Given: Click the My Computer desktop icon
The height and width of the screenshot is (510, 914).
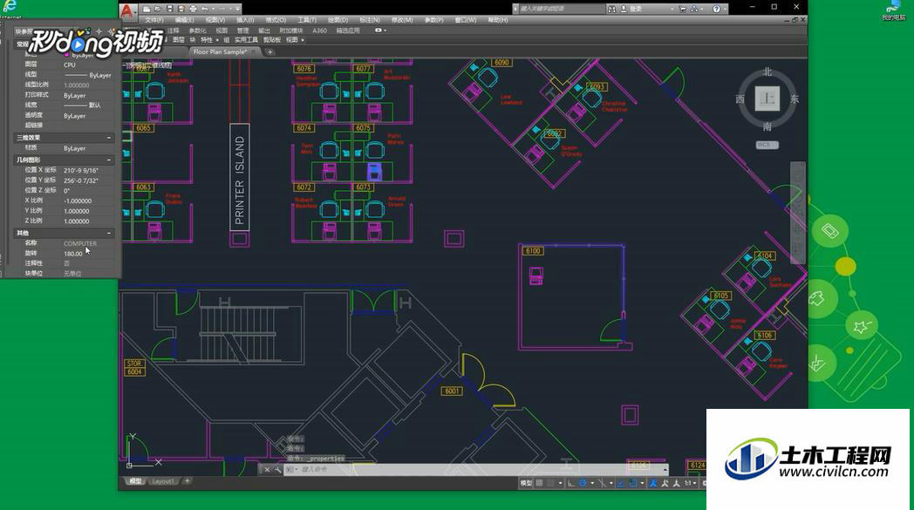Looking at the screenshot, I should [x=894, y=10].
